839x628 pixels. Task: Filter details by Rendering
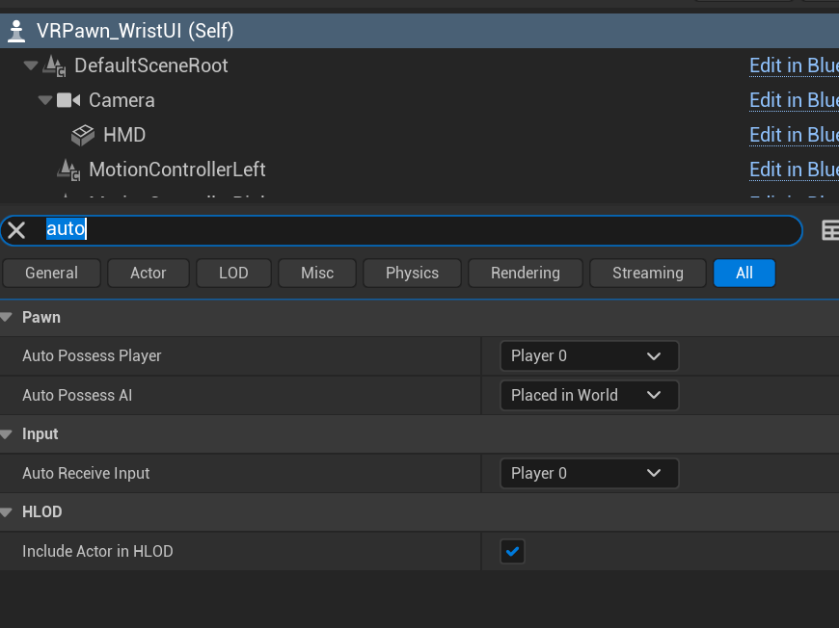click(526, 274)
